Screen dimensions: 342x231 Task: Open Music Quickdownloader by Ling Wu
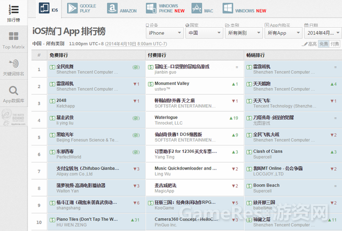pyautogui.click(x=185, y=168)
